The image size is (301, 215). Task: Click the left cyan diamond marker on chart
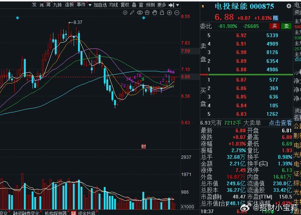(17, 18)
